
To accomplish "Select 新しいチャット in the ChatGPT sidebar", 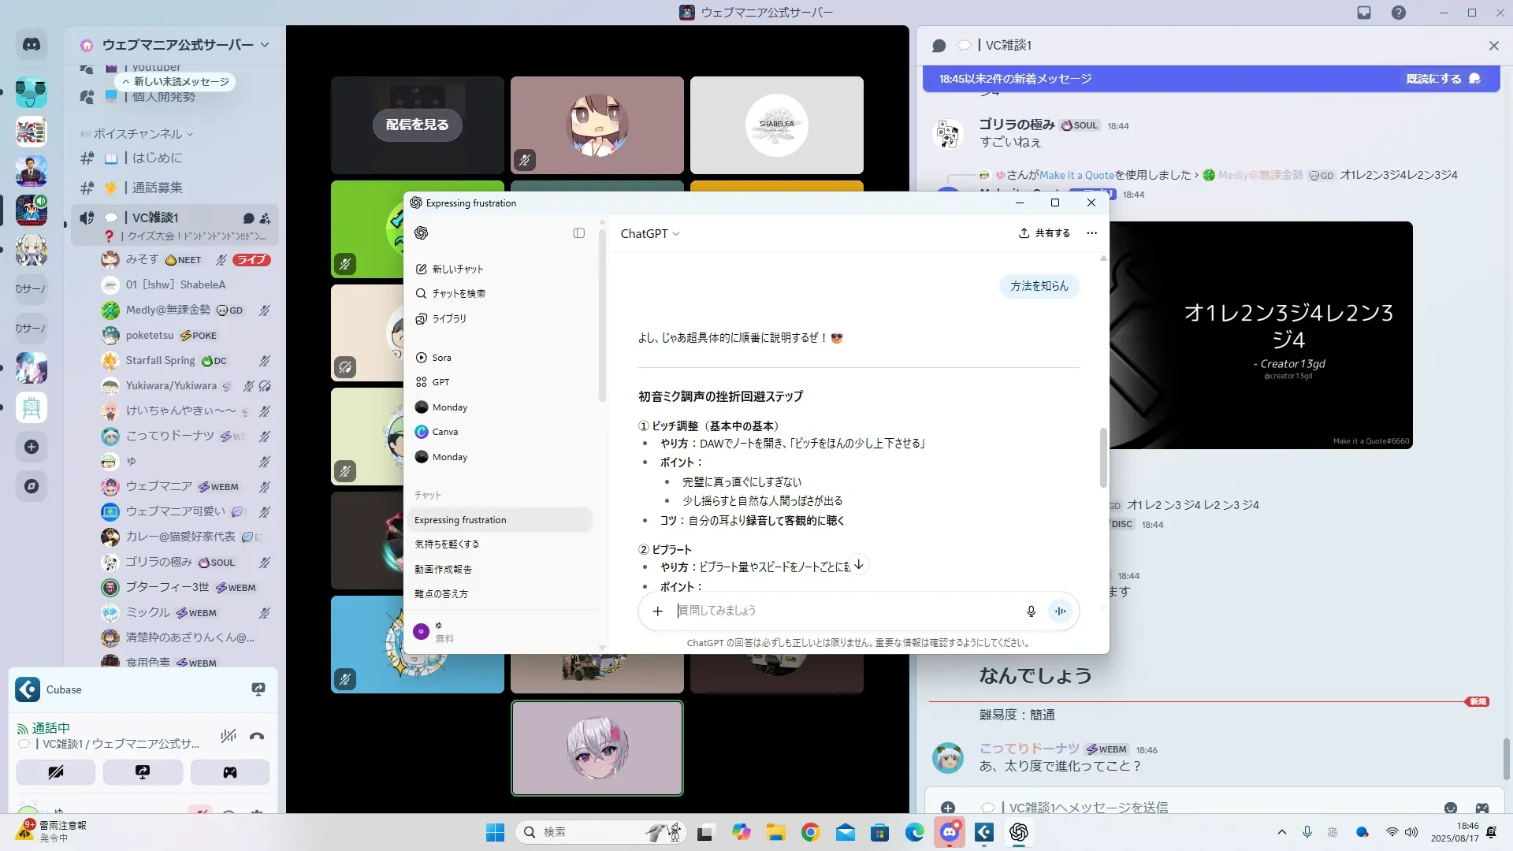I will [x=457, y=269].
